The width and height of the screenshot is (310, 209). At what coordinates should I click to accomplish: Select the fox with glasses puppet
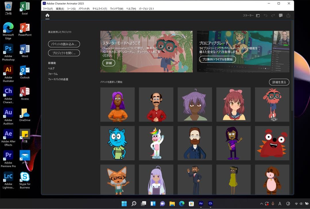117,179
